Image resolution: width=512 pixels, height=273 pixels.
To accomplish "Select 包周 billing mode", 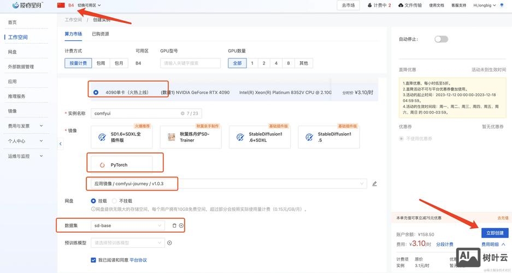I will (x=101, y=63).
